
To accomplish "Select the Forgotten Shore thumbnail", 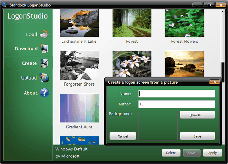I will click(79, 65).
